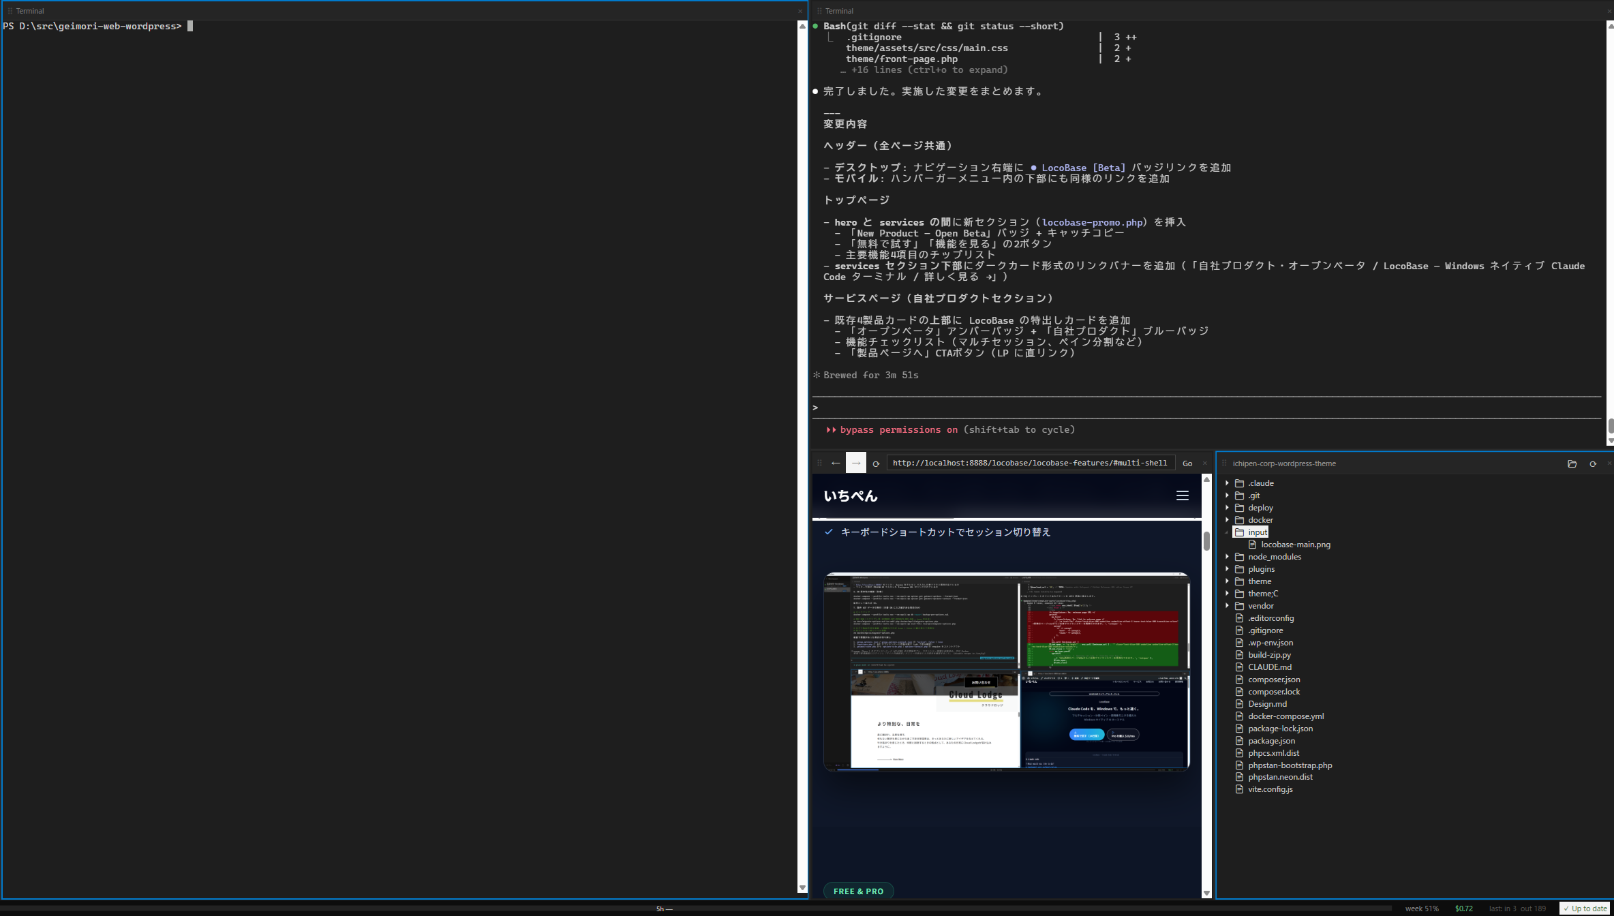Open folder icon in file explorer header

tap(1572, 463)
